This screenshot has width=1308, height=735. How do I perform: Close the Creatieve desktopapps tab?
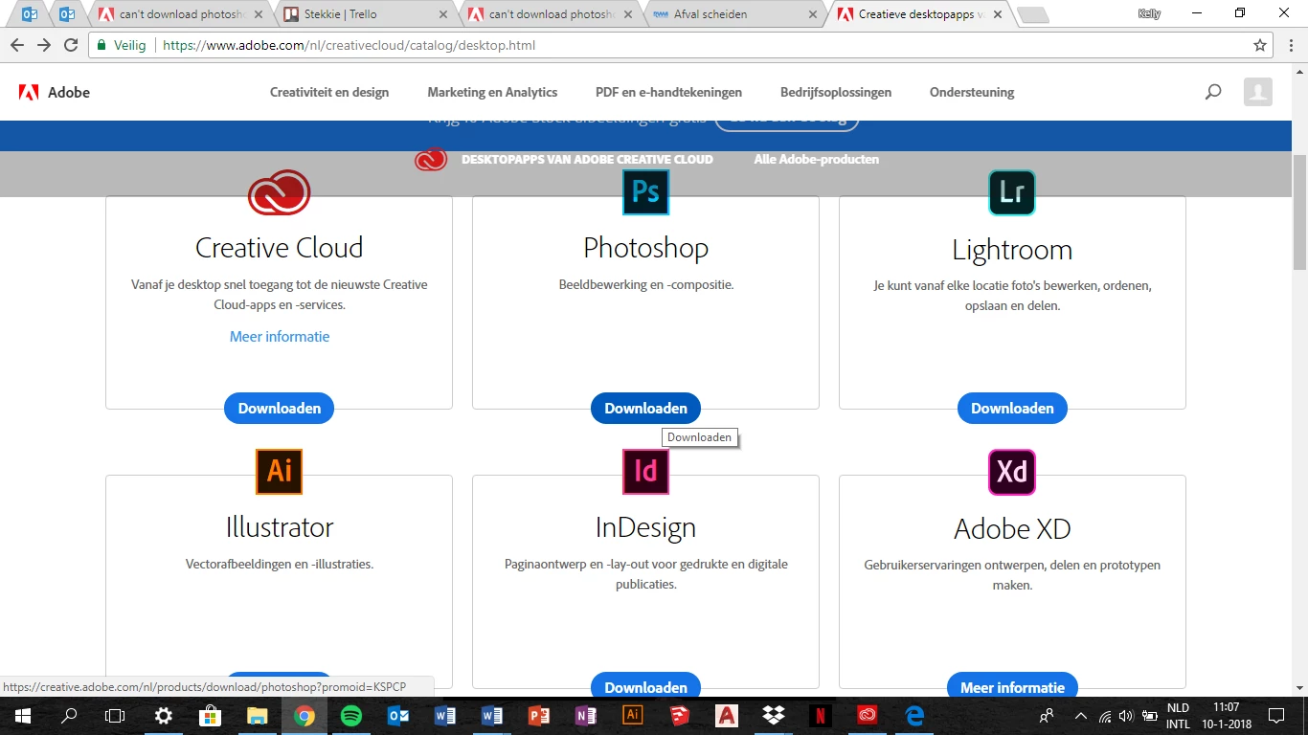coord(997,14)
